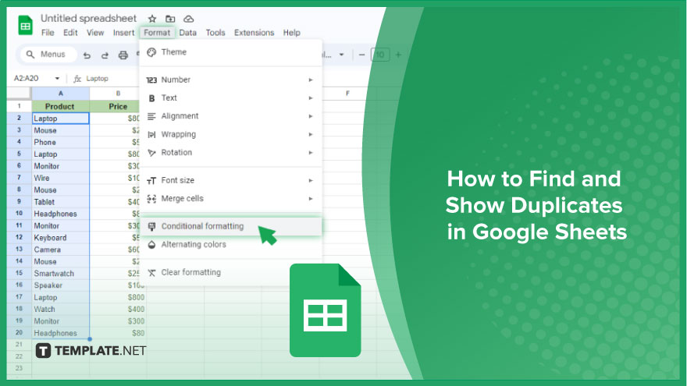Screen dimensions: 687x386
Task: Open the Tools menu
Action: click(x=215, y=33)
